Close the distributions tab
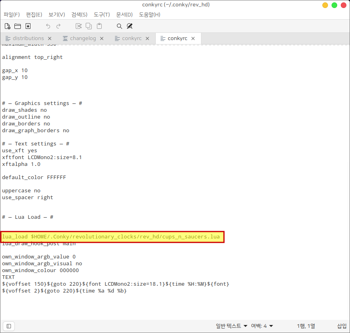The height and width of the screenshot is (333, 350). pos(50,38)
